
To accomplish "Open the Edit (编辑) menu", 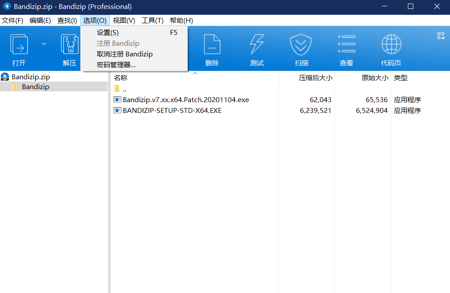I will [x=40, y=21].
